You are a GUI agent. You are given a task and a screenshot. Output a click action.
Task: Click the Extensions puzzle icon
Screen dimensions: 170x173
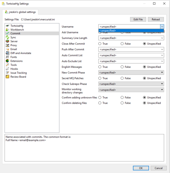[8, 61]
